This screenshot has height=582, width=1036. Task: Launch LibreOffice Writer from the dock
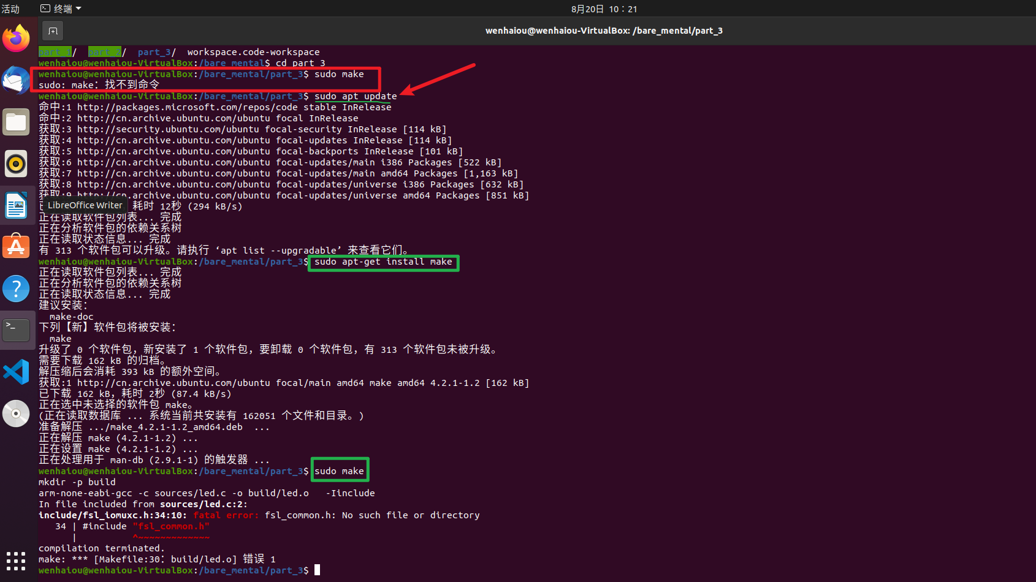pyautogui.click(x=17, y=205)
